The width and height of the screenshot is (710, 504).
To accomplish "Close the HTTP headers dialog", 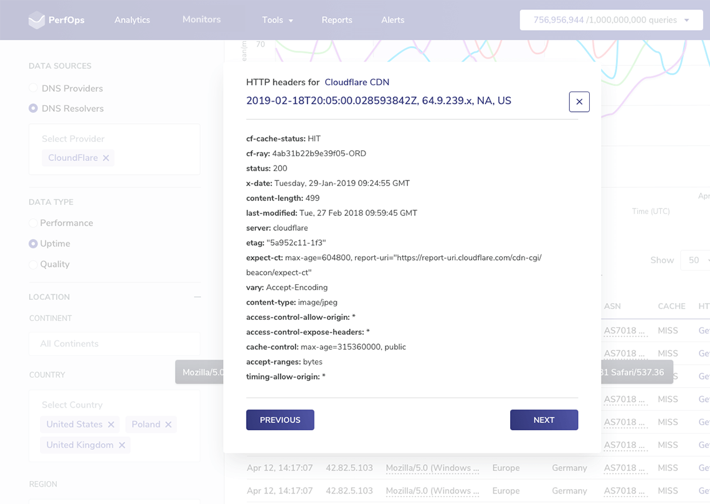I will point(579,102).
